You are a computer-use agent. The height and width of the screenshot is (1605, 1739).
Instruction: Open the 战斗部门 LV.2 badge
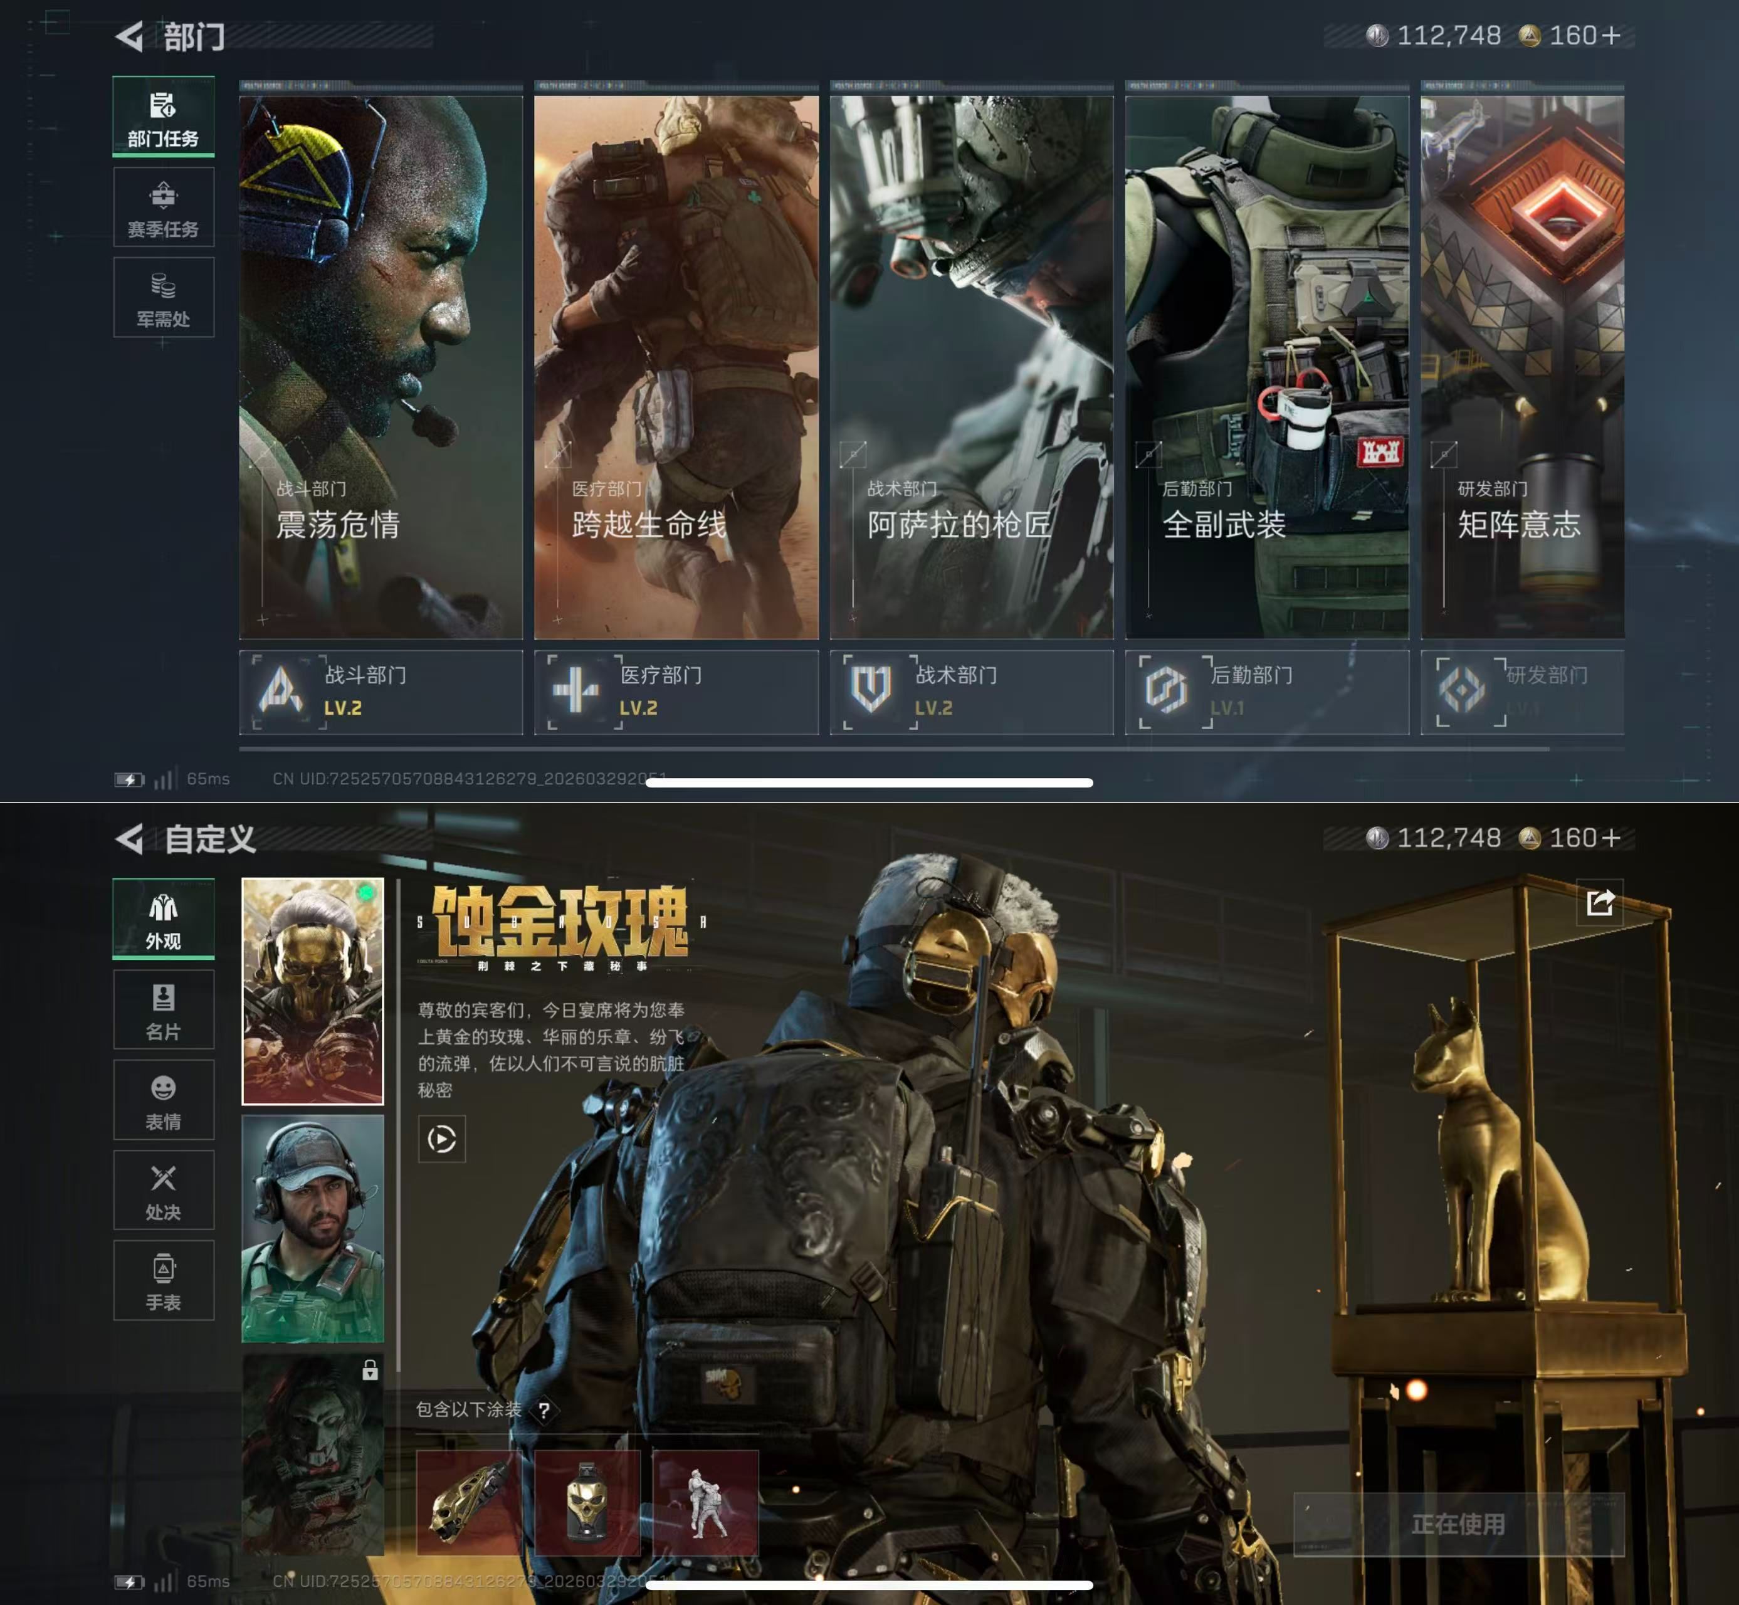tap(381, 692)
